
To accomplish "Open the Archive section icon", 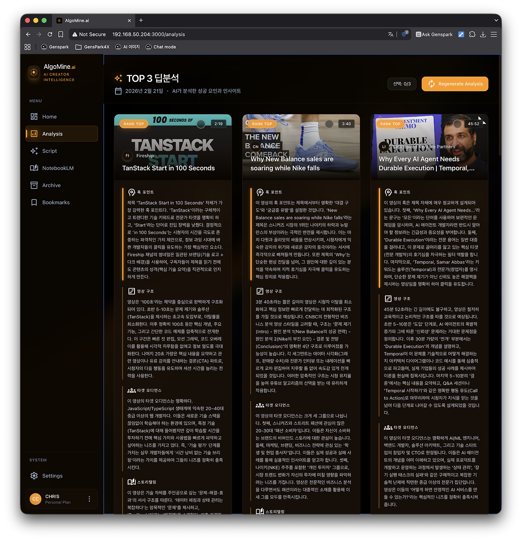I will point(35,185).
